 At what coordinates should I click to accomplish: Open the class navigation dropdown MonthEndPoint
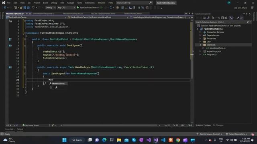tap(98, 17)
